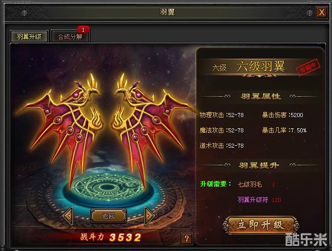
Task: Click the 返回 button
Action: 109,216
